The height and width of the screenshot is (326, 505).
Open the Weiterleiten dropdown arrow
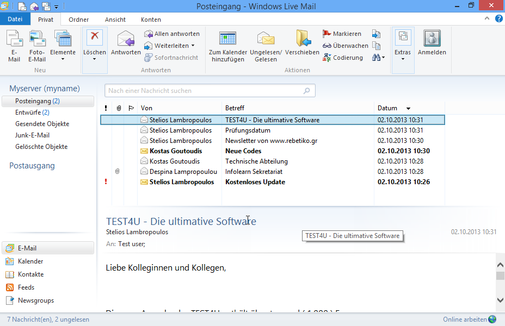tap(193, 46)
